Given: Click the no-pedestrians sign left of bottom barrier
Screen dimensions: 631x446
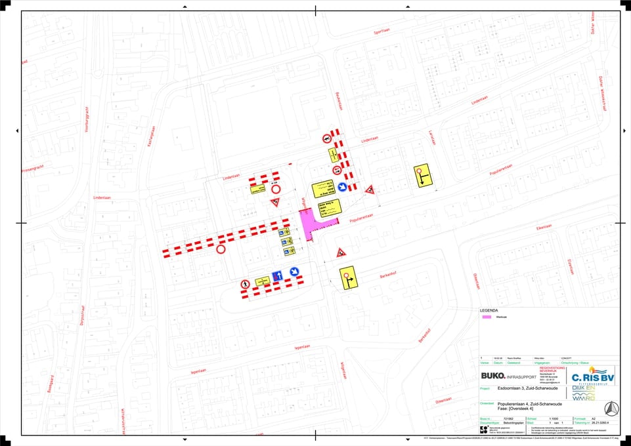Looking at the screenshot, I should 245,284.
